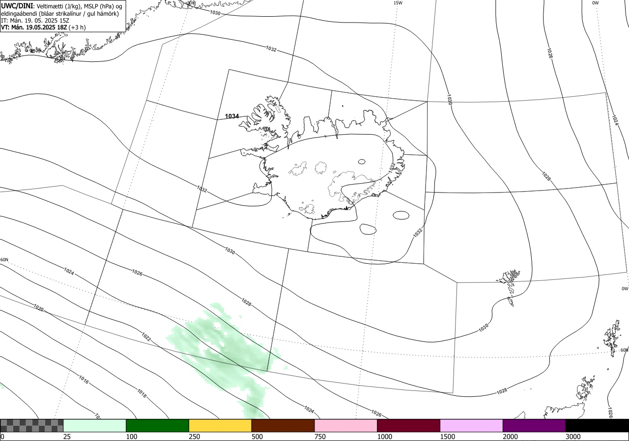629x441 pixels.
Task: Click the legend value 500
Action: pos(257,437)
